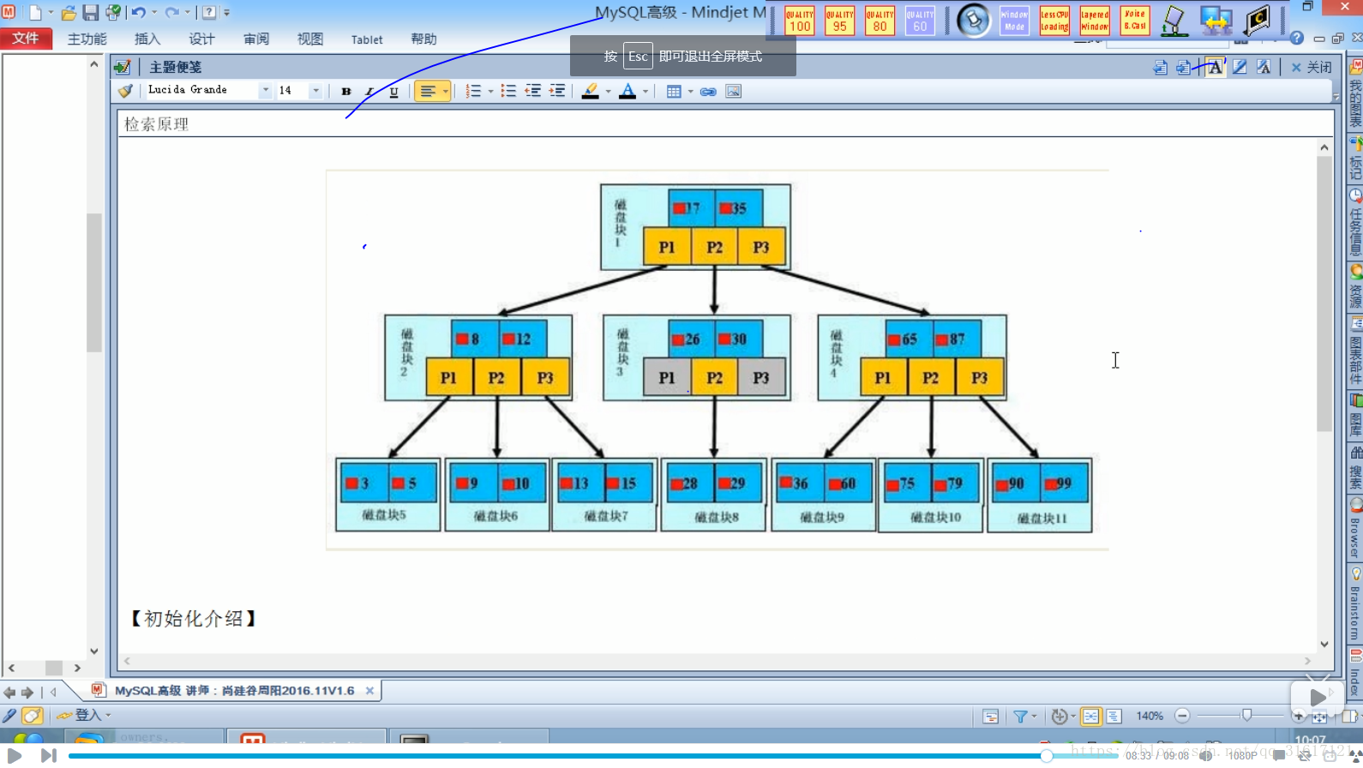The width and height of the screenshot is (1363, 768).
Task: Select the MySQL高级 讲师 document tab
Action: point(234,690)
